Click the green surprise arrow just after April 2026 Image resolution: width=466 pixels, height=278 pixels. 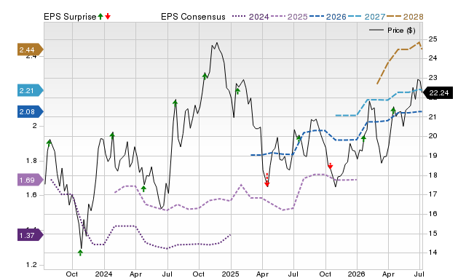click(x=393, y=111)
